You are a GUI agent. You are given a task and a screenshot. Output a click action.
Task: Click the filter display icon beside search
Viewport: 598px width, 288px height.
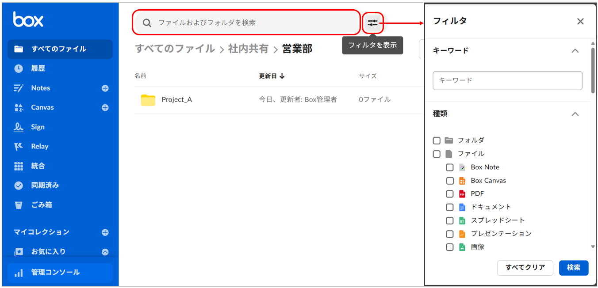click(372, 23)
